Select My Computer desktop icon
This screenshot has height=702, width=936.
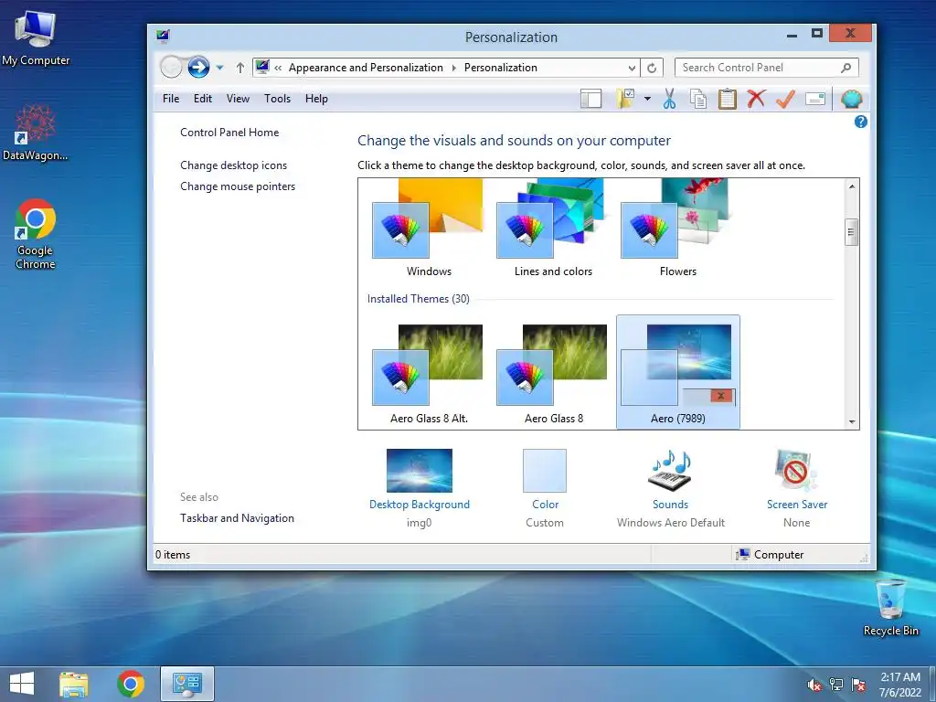tap(36, 38)
